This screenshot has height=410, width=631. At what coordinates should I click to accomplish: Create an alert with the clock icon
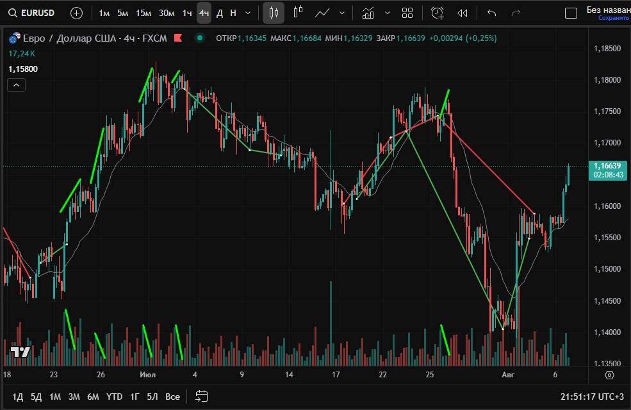tap(438, 13)
